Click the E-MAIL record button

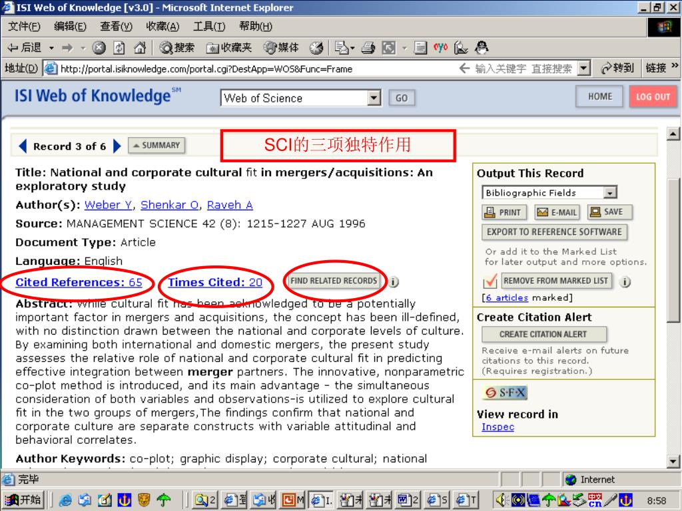[557, 212]
